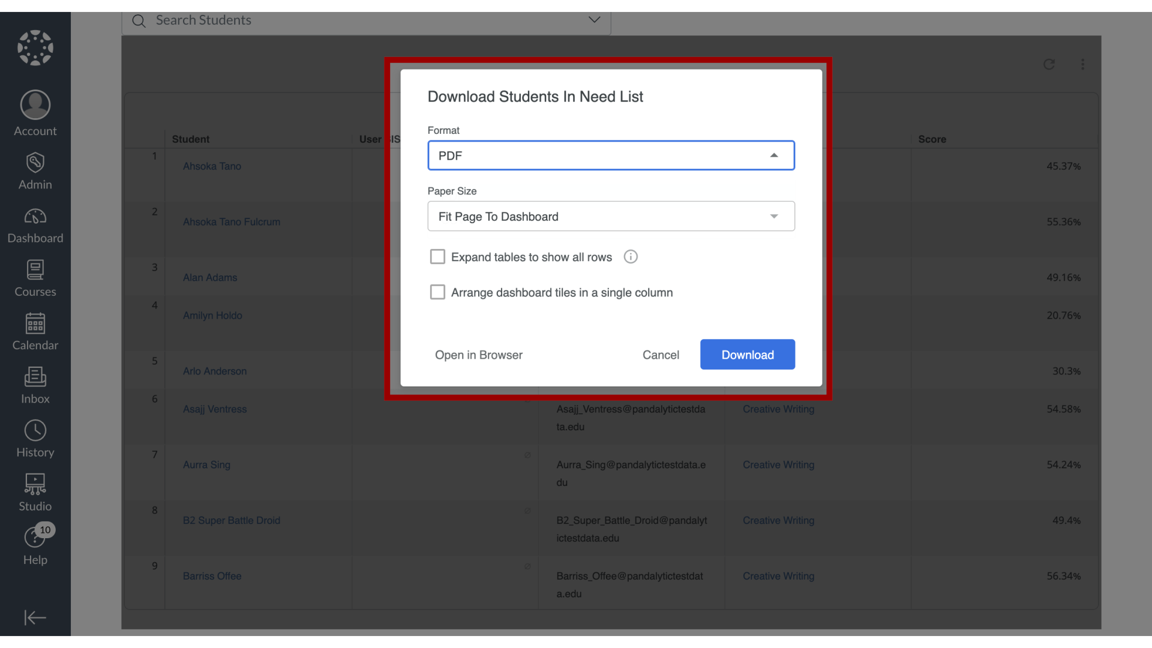Image resolution: width=1152 pixels, height=648 pixels.
Task: Click Cancel to dismiss the dialog
Action: tap(661, 353)
